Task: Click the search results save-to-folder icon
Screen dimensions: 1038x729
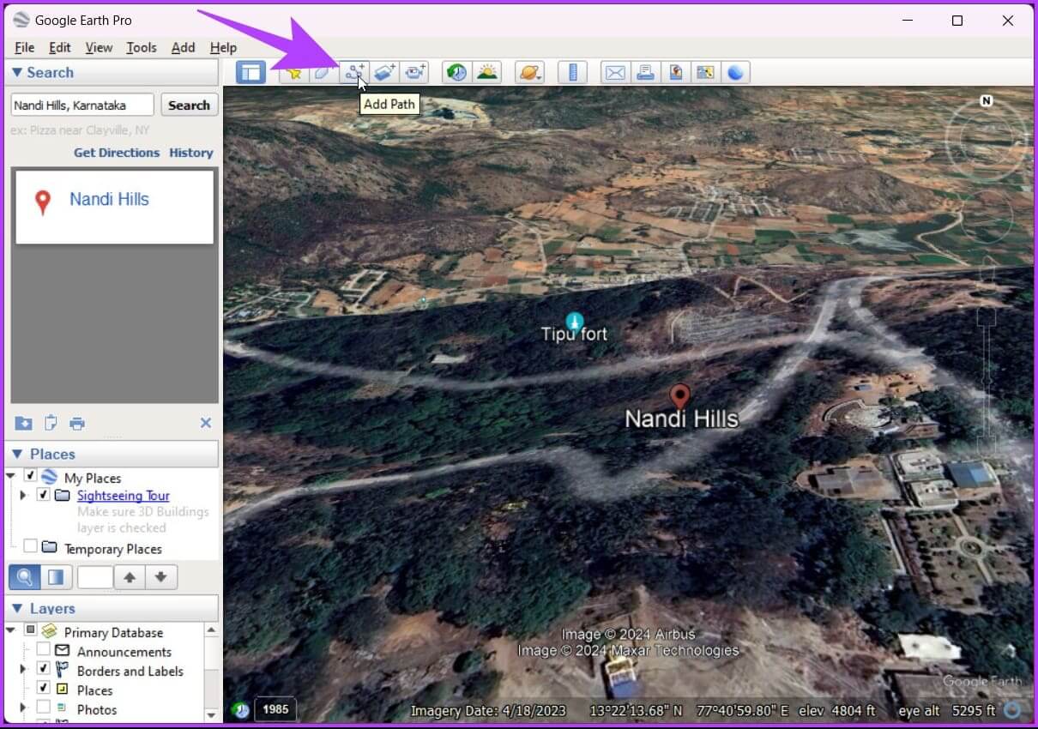Action: point(23,423)
